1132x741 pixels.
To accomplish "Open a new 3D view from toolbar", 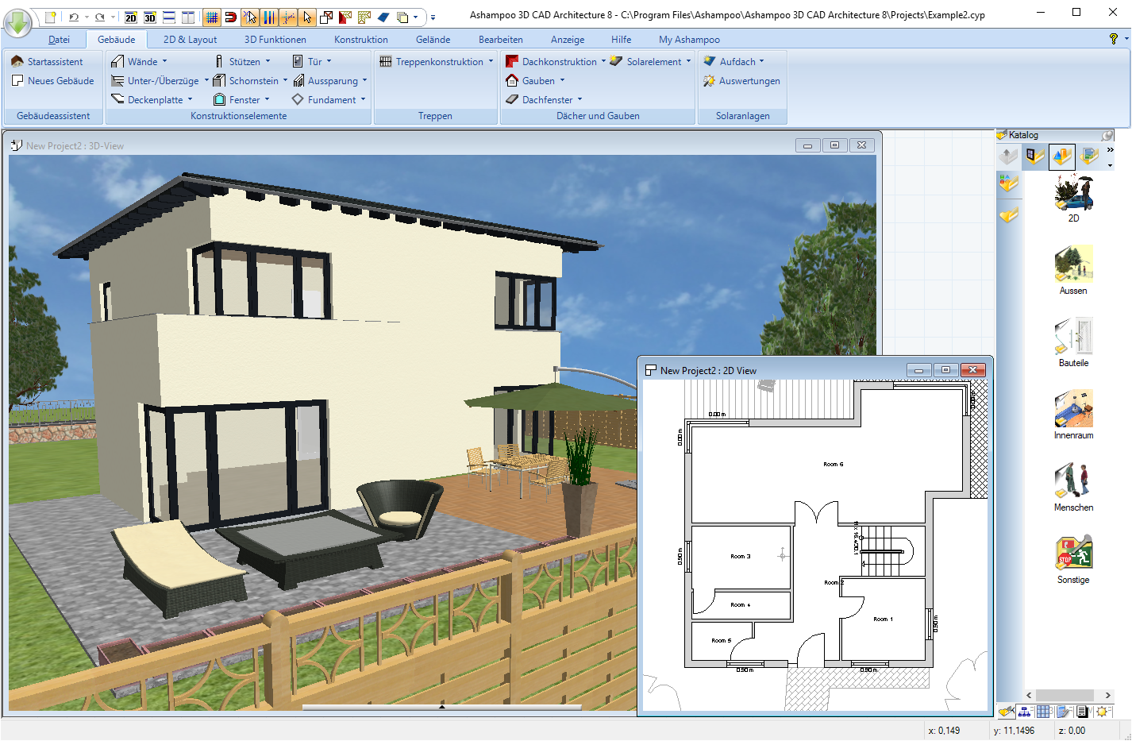I will (150, 17).
